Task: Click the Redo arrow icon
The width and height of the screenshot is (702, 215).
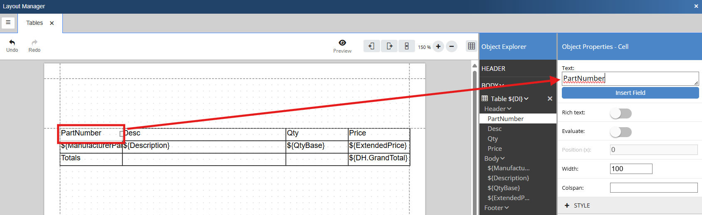Action: point(35,43)
